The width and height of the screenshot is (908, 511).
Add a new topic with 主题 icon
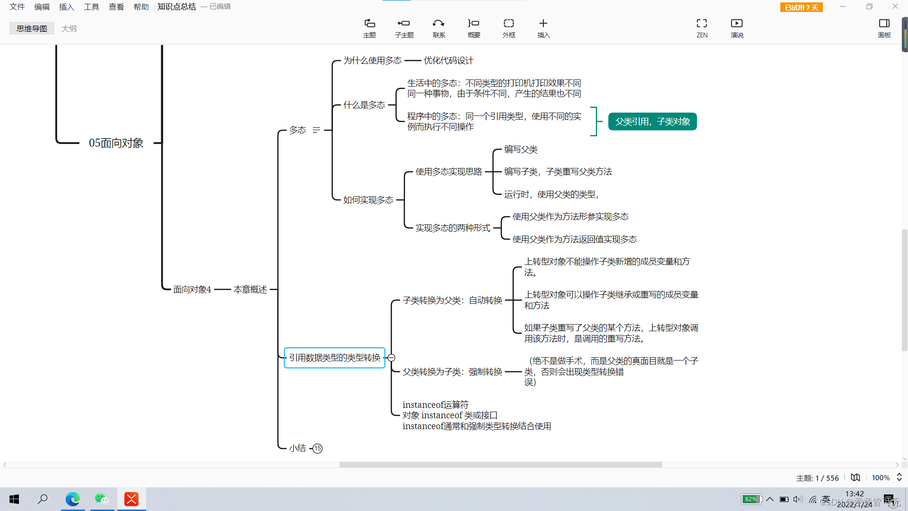point(369,28)
